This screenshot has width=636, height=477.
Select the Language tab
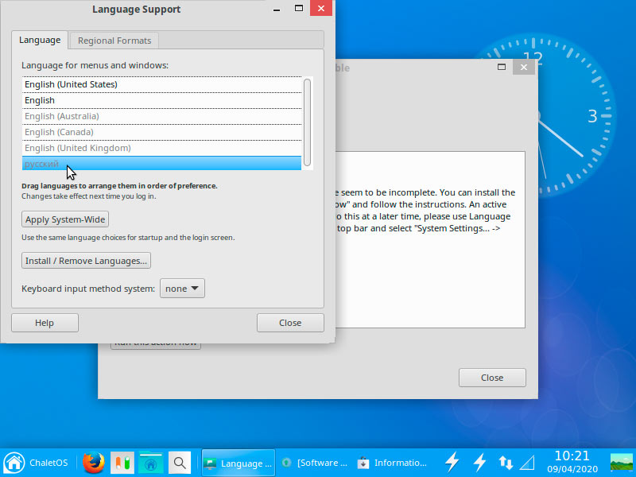[40, 41]
